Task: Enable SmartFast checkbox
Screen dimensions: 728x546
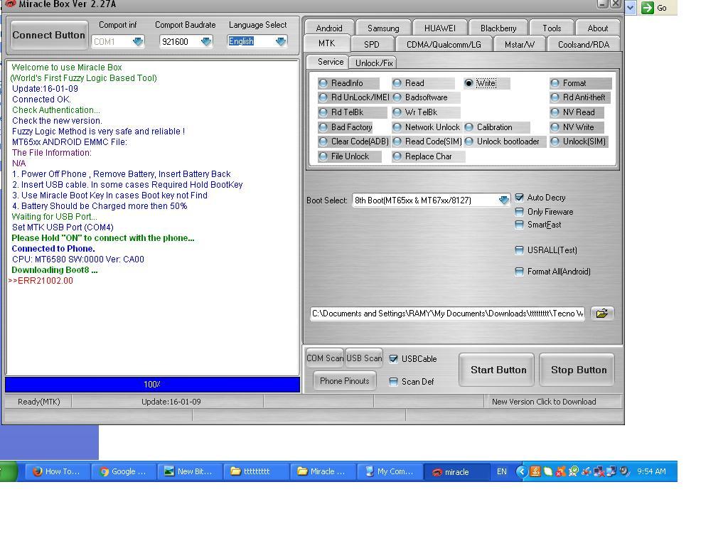Action: coord(520,225)
